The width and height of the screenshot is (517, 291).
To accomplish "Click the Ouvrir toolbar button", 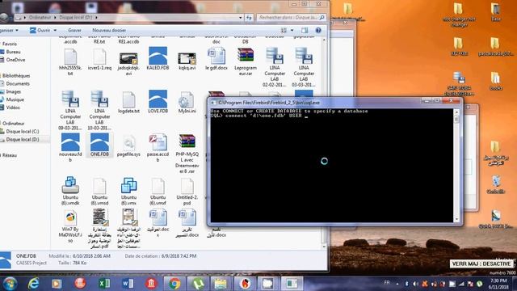I will (x=40, y=31).
